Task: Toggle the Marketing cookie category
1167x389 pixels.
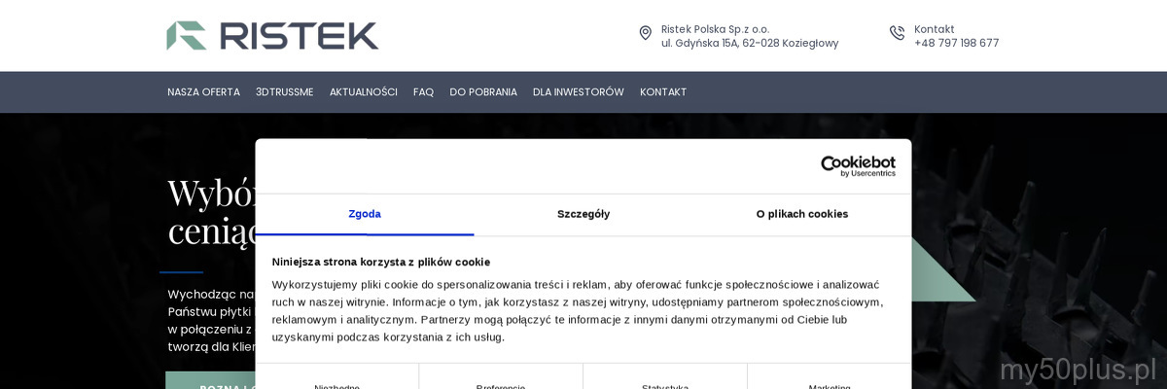Action: (830, 385)
